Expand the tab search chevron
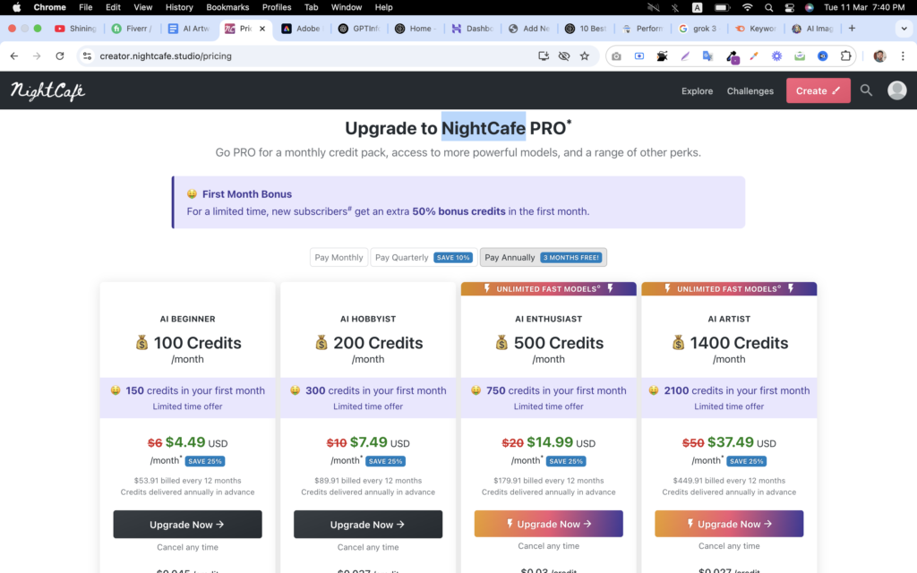The image size is (917, 573). 904,29
